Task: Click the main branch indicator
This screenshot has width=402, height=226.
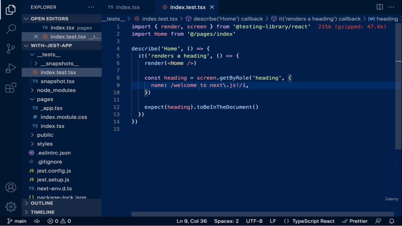Action: (x=17, y=221)
